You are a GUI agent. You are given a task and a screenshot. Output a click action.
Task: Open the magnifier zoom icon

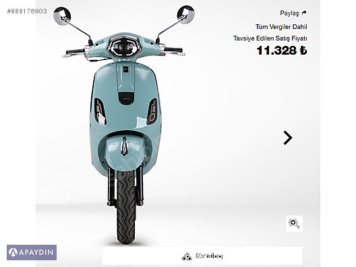[x=294, y=224]
